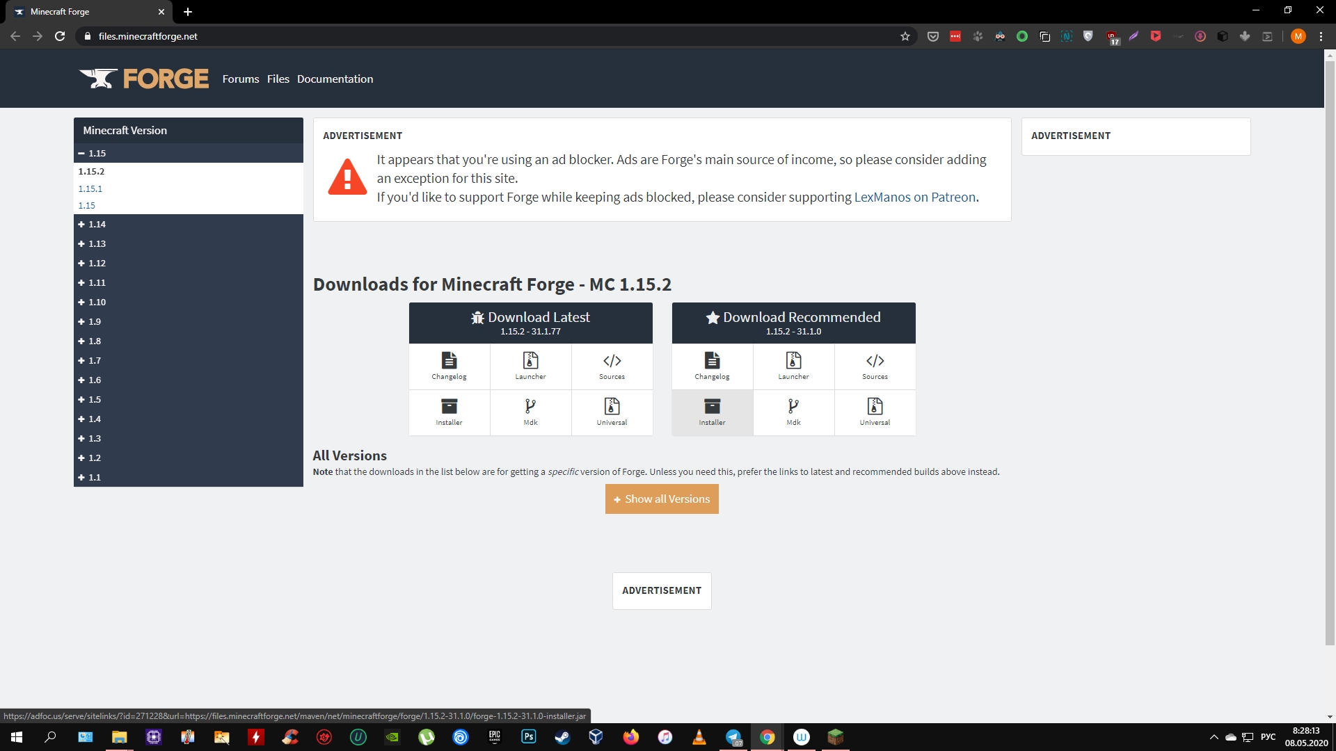Open the Chrome profile avatar
This screenshot has height=751, width=1336.
pyautogui.click(x=1298, y=36)
